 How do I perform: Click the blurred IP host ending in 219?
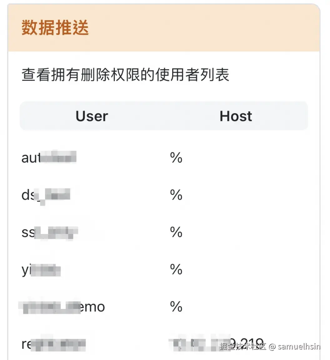pos(216,344)
